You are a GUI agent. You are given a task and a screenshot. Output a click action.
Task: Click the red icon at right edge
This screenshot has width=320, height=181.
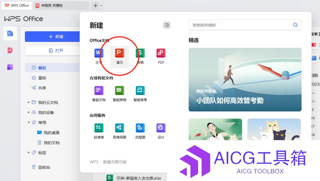(314, 45)
